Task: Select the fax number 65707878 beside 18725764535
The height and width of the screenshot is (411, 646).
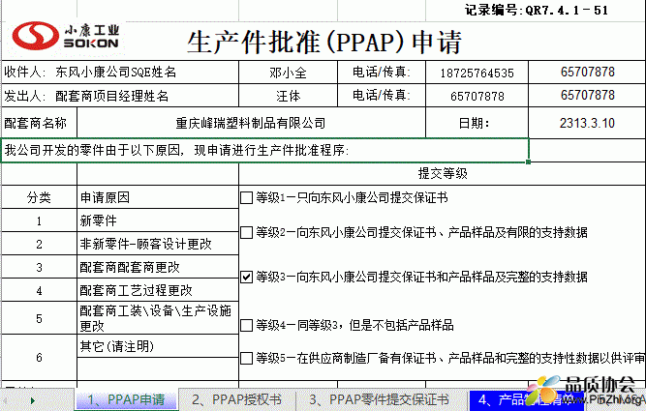Action: point(587,73)
